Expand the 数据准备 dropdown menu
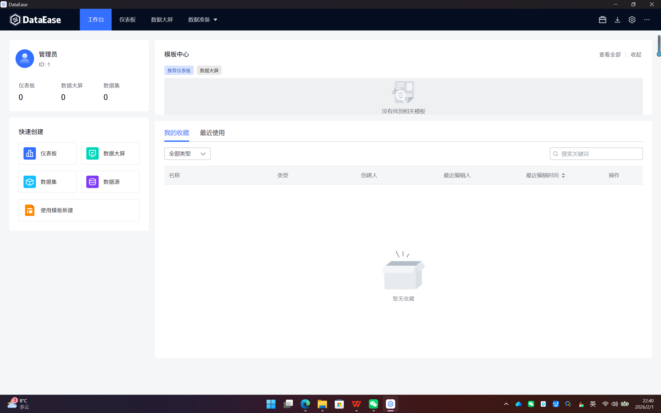The image size is (661, 413). click(x=203, y=20)
